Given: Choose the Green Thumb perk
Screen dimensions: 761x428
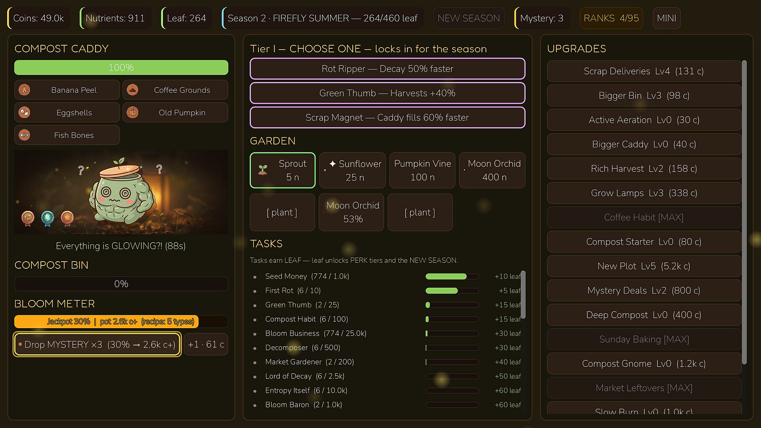Looking at the screenshot, I should tap(387, 93).
